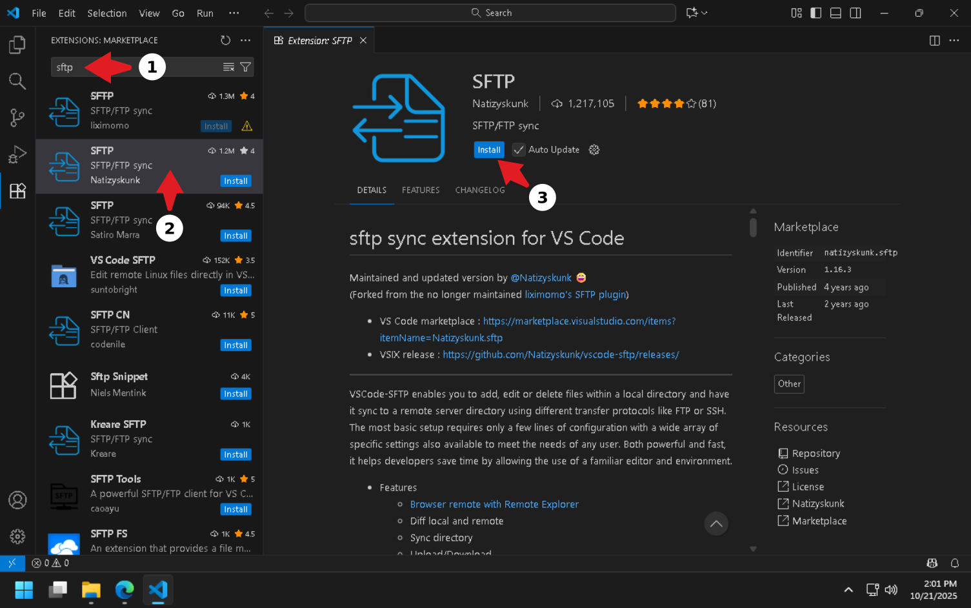This screenshot has width=971, height=608.
Task: Refresh the extensions marketplace list
Action: click(225, 40)
